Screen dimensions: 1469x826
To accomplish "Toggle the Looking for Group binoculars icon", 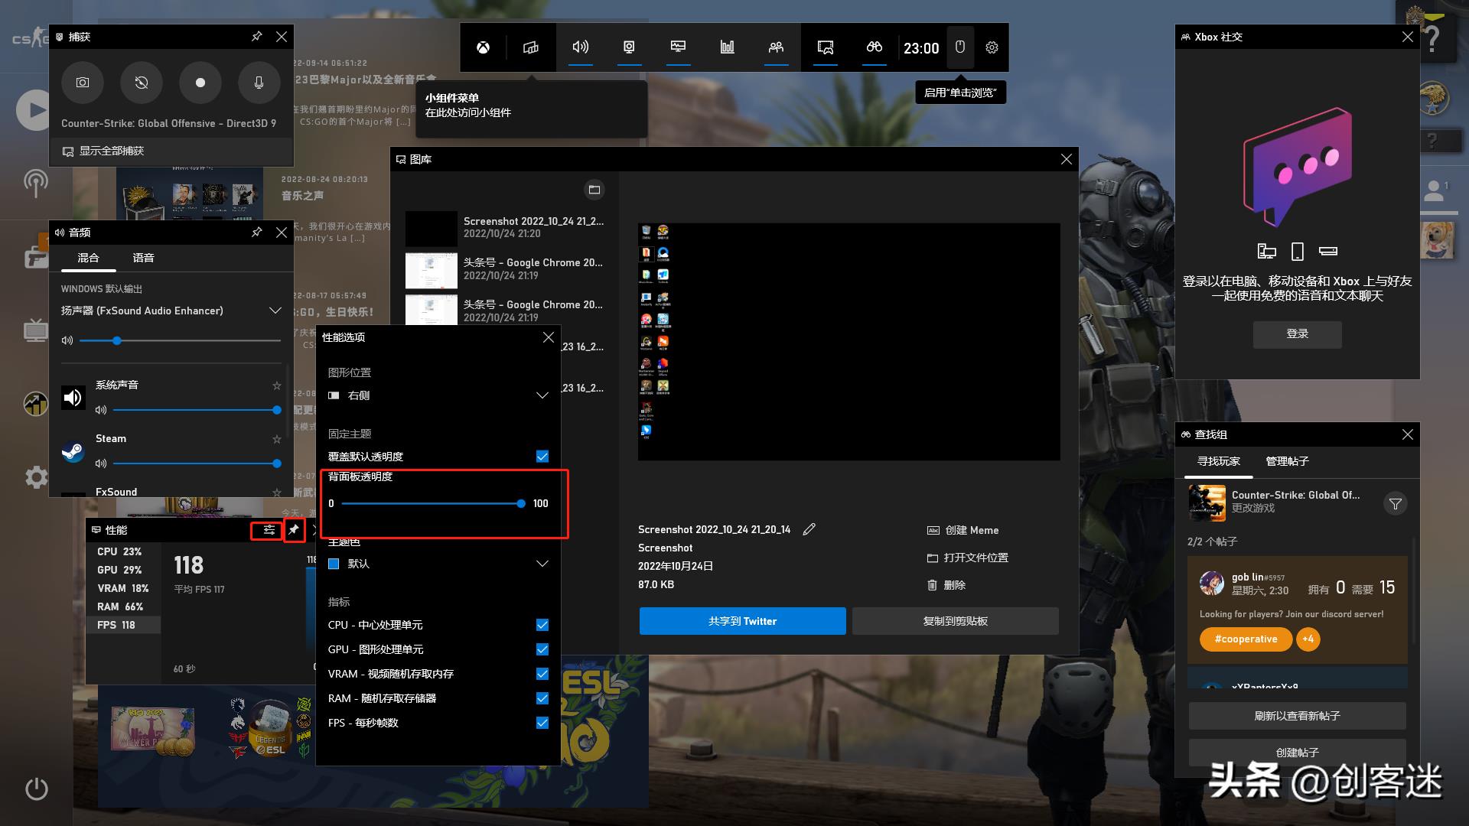I will click(874, 47).
